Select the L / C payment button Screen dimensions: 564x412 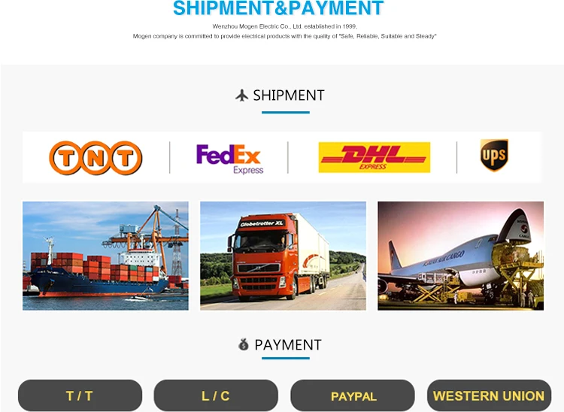(x=216, y=395)
